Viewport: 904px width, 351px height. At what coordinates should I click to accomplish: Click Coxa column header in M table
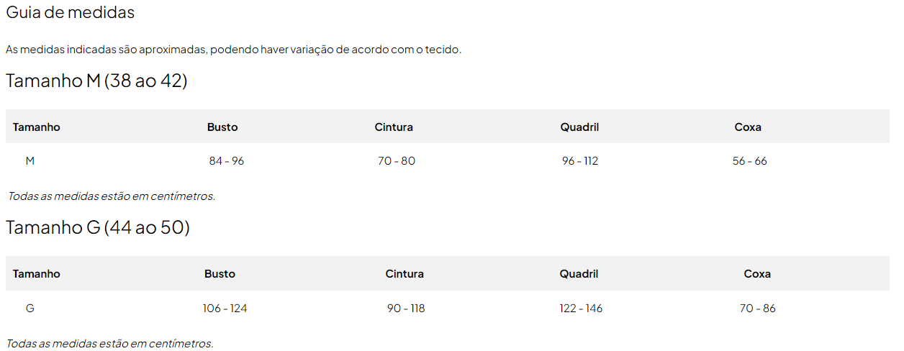(748, 127)
